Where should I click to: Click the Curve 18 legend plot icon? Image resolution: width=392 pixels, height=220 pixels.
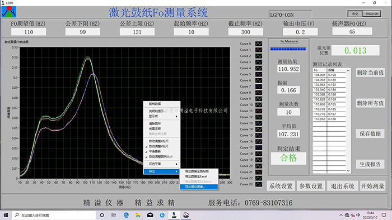pos(259,154)
